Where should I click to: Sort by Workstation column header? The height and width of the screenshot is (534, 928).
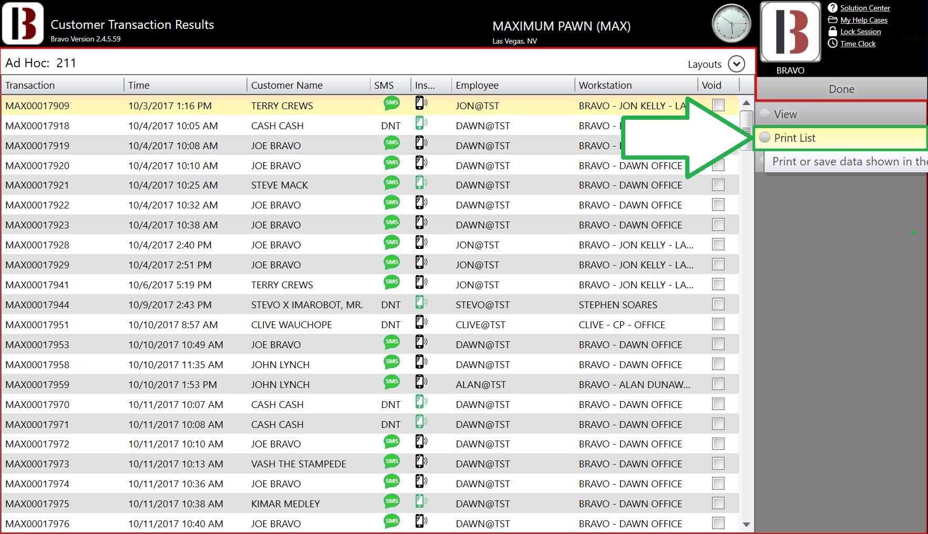coord(636,85)
